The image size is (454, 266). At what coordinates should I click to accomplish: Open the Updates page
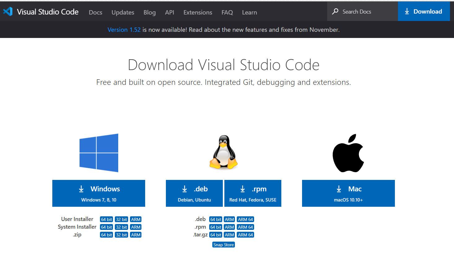[123, 12]
